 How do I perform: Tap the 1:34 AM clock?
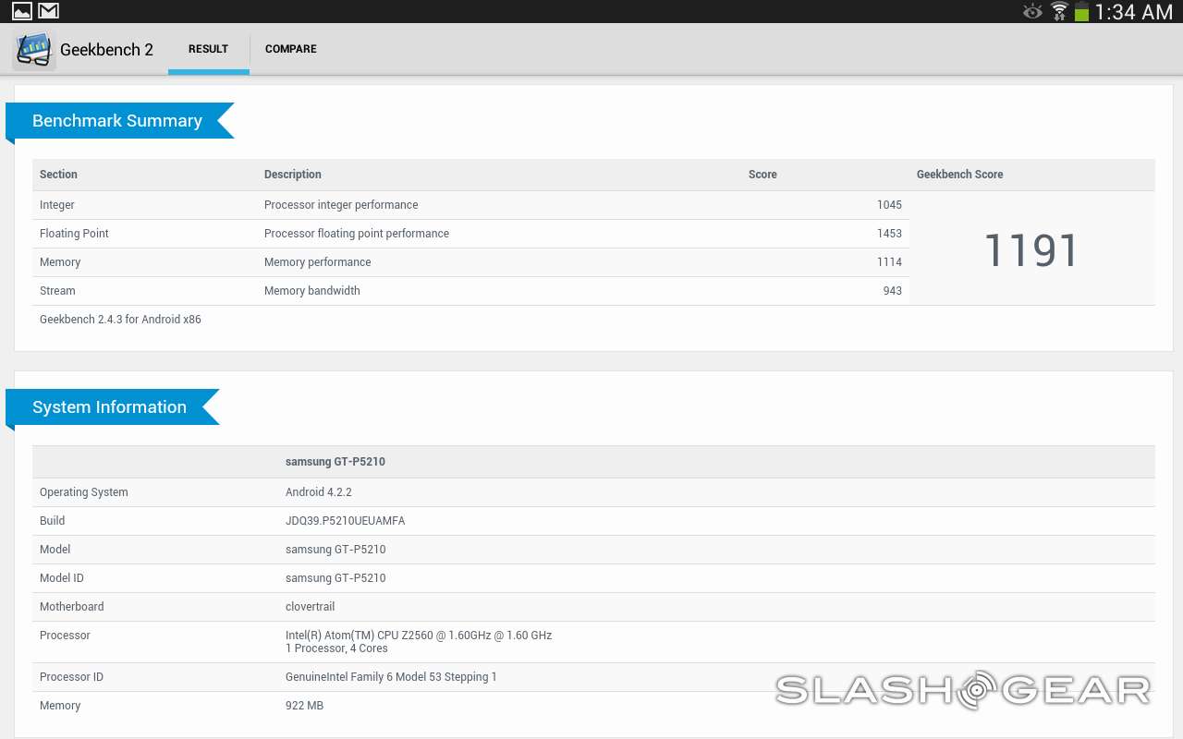click(x=1134, y=12)
